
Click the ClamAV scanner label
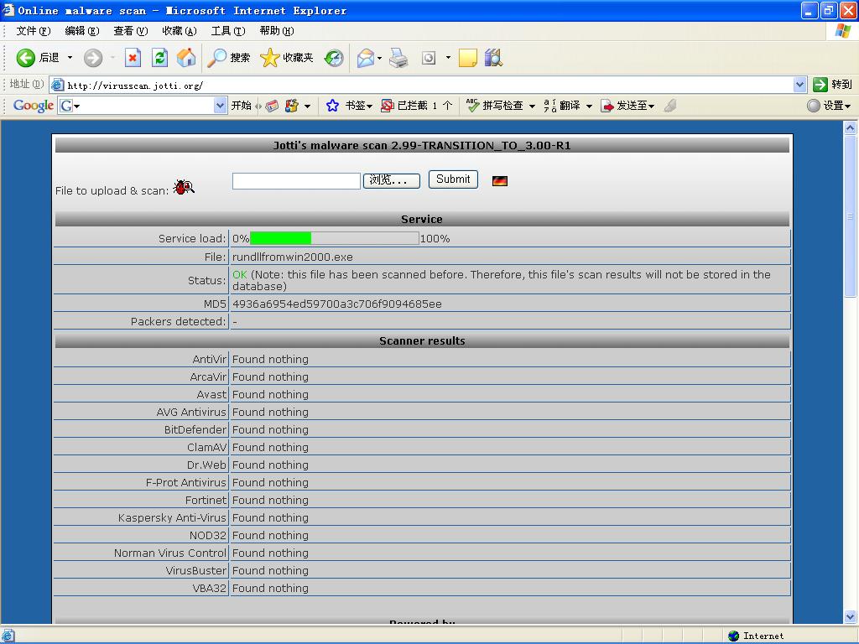click(206, 448)
